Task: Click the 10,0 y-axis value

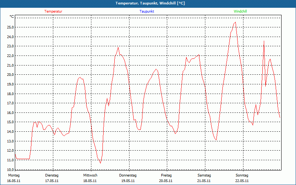Action: point(11,169)
